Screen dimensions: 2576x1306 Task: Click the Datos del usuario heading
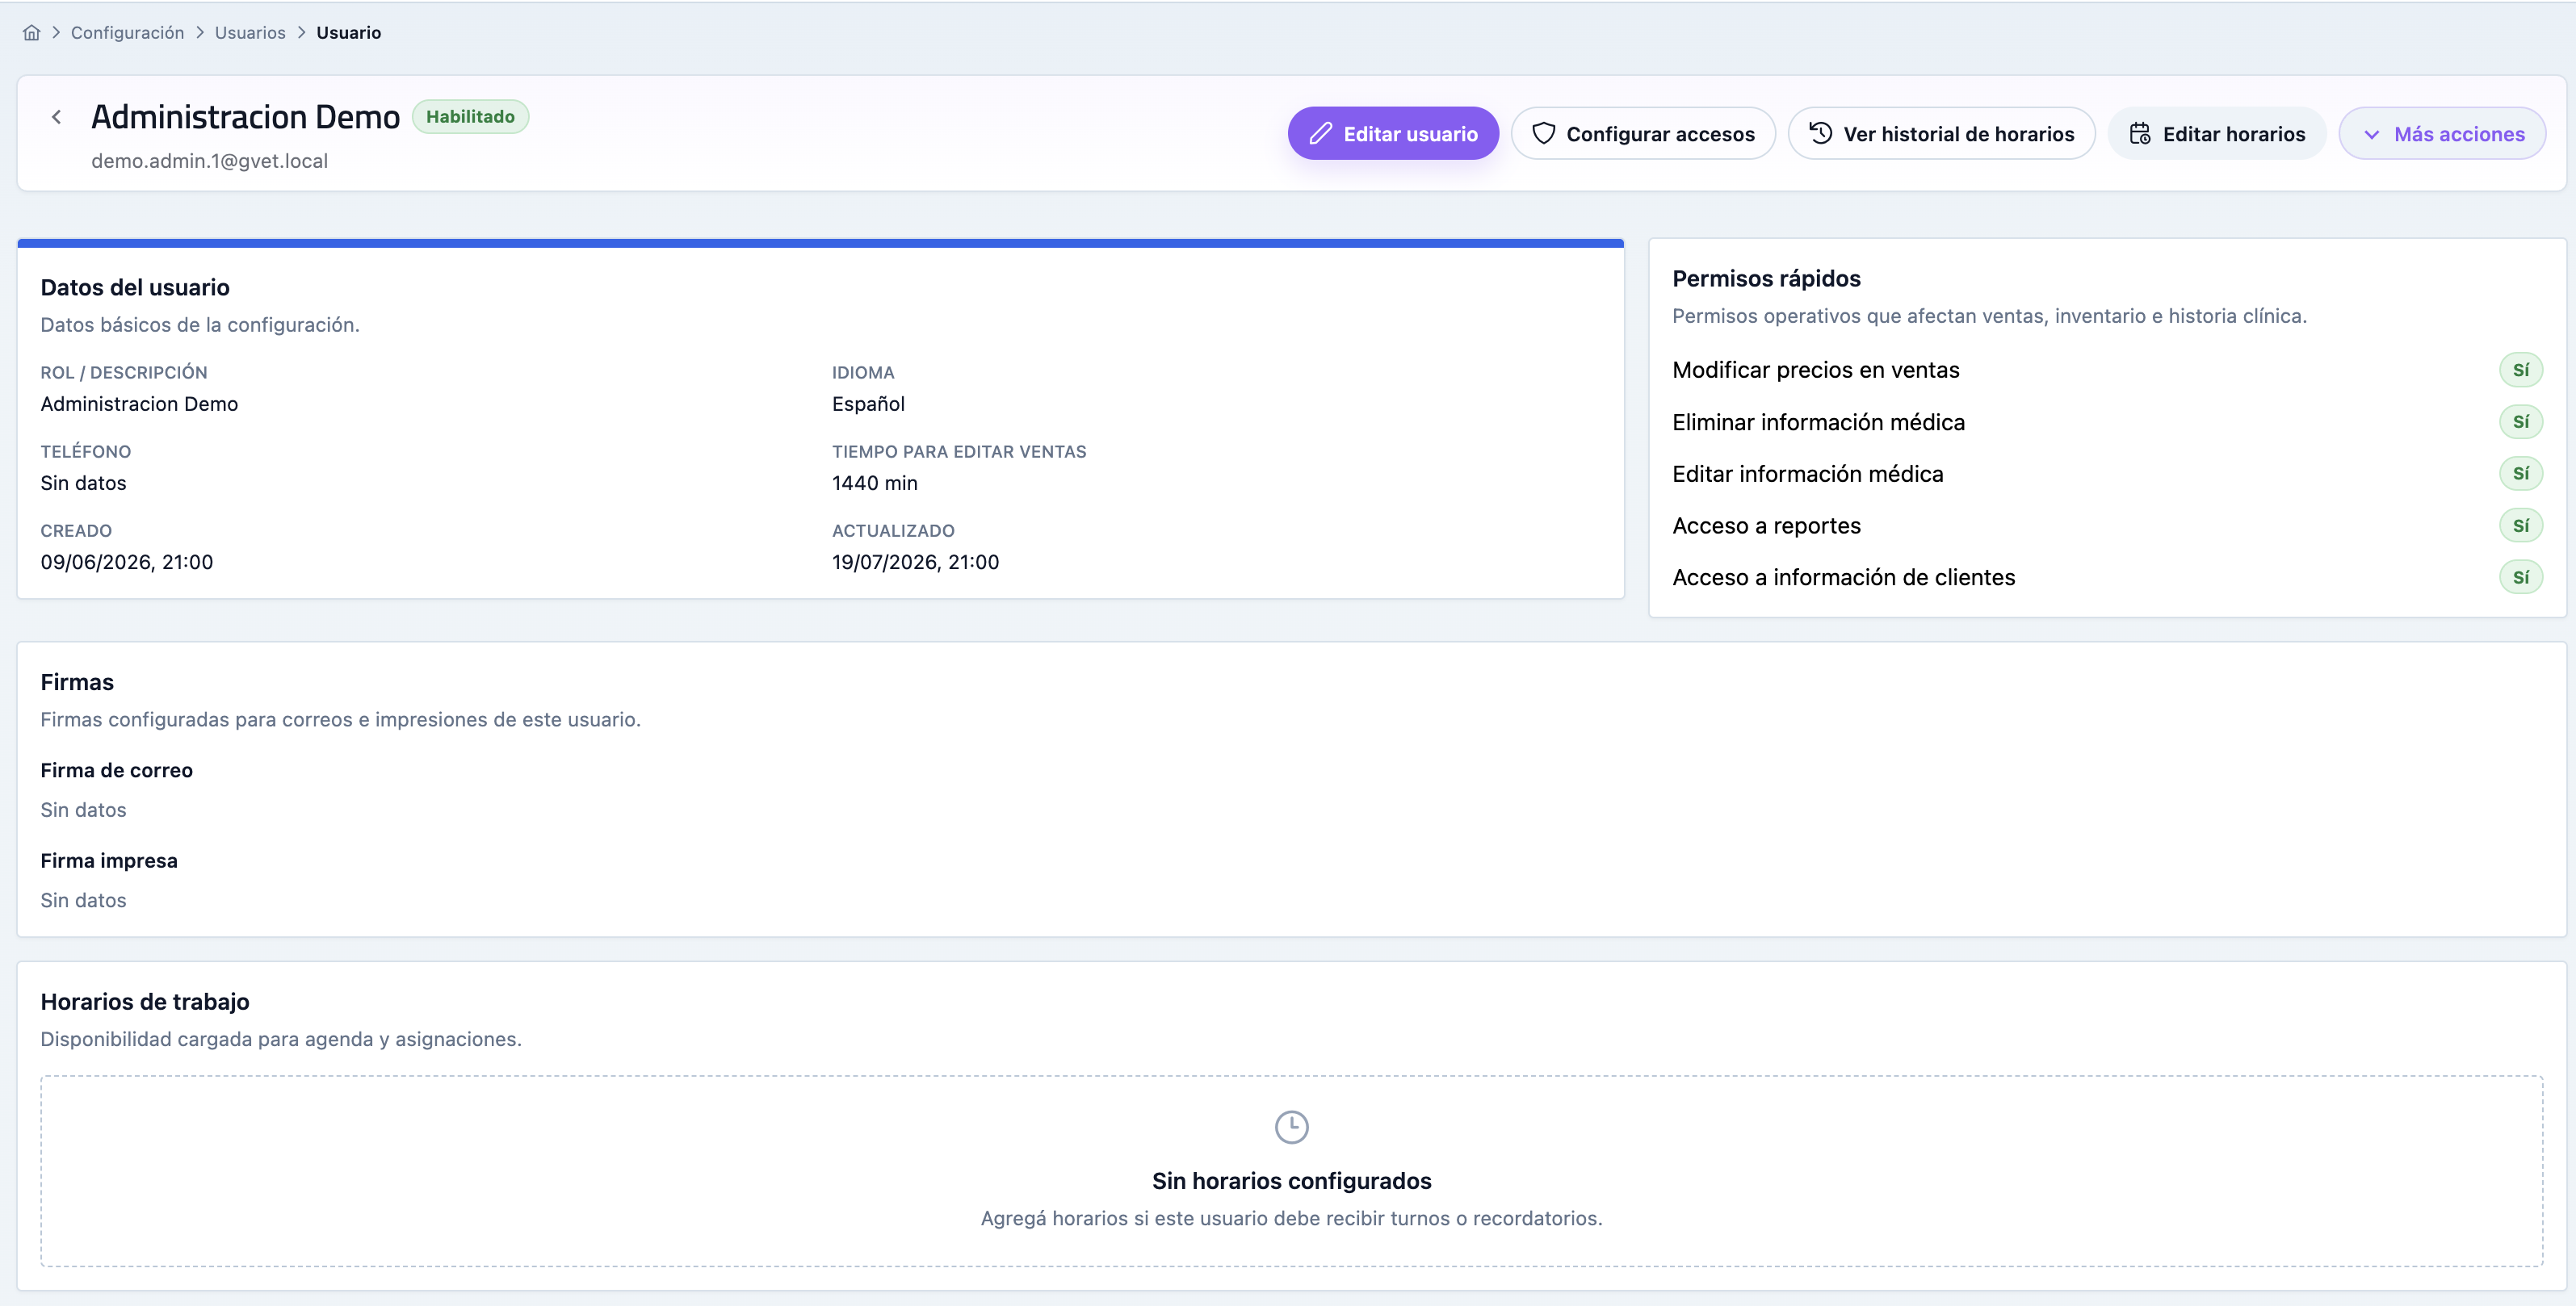pos(135,288)
